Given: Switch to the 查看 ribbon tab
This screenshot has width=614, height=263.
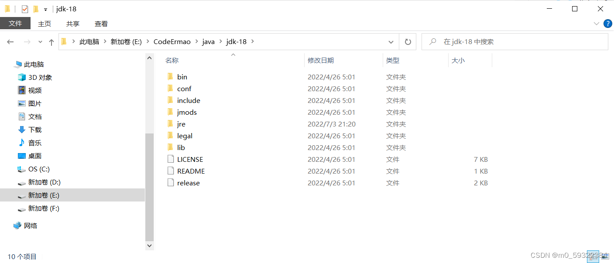Looking at the screenshot, I should tap(101, 24).
